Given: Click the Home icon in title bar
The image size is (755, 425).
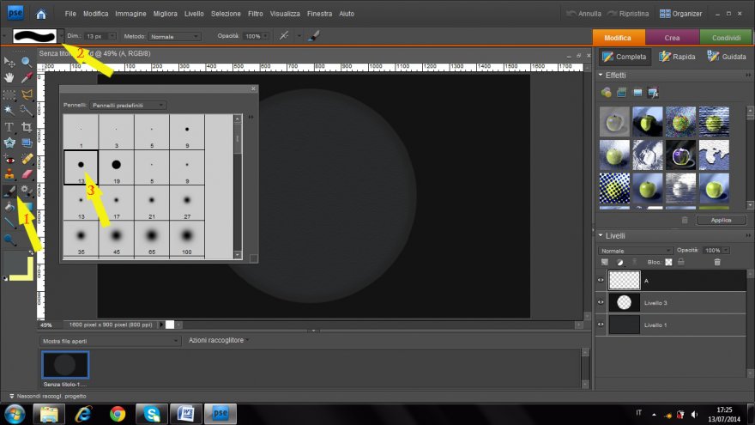Looking at the screenshot, I should pyautogui.click(x=41, y=14).
